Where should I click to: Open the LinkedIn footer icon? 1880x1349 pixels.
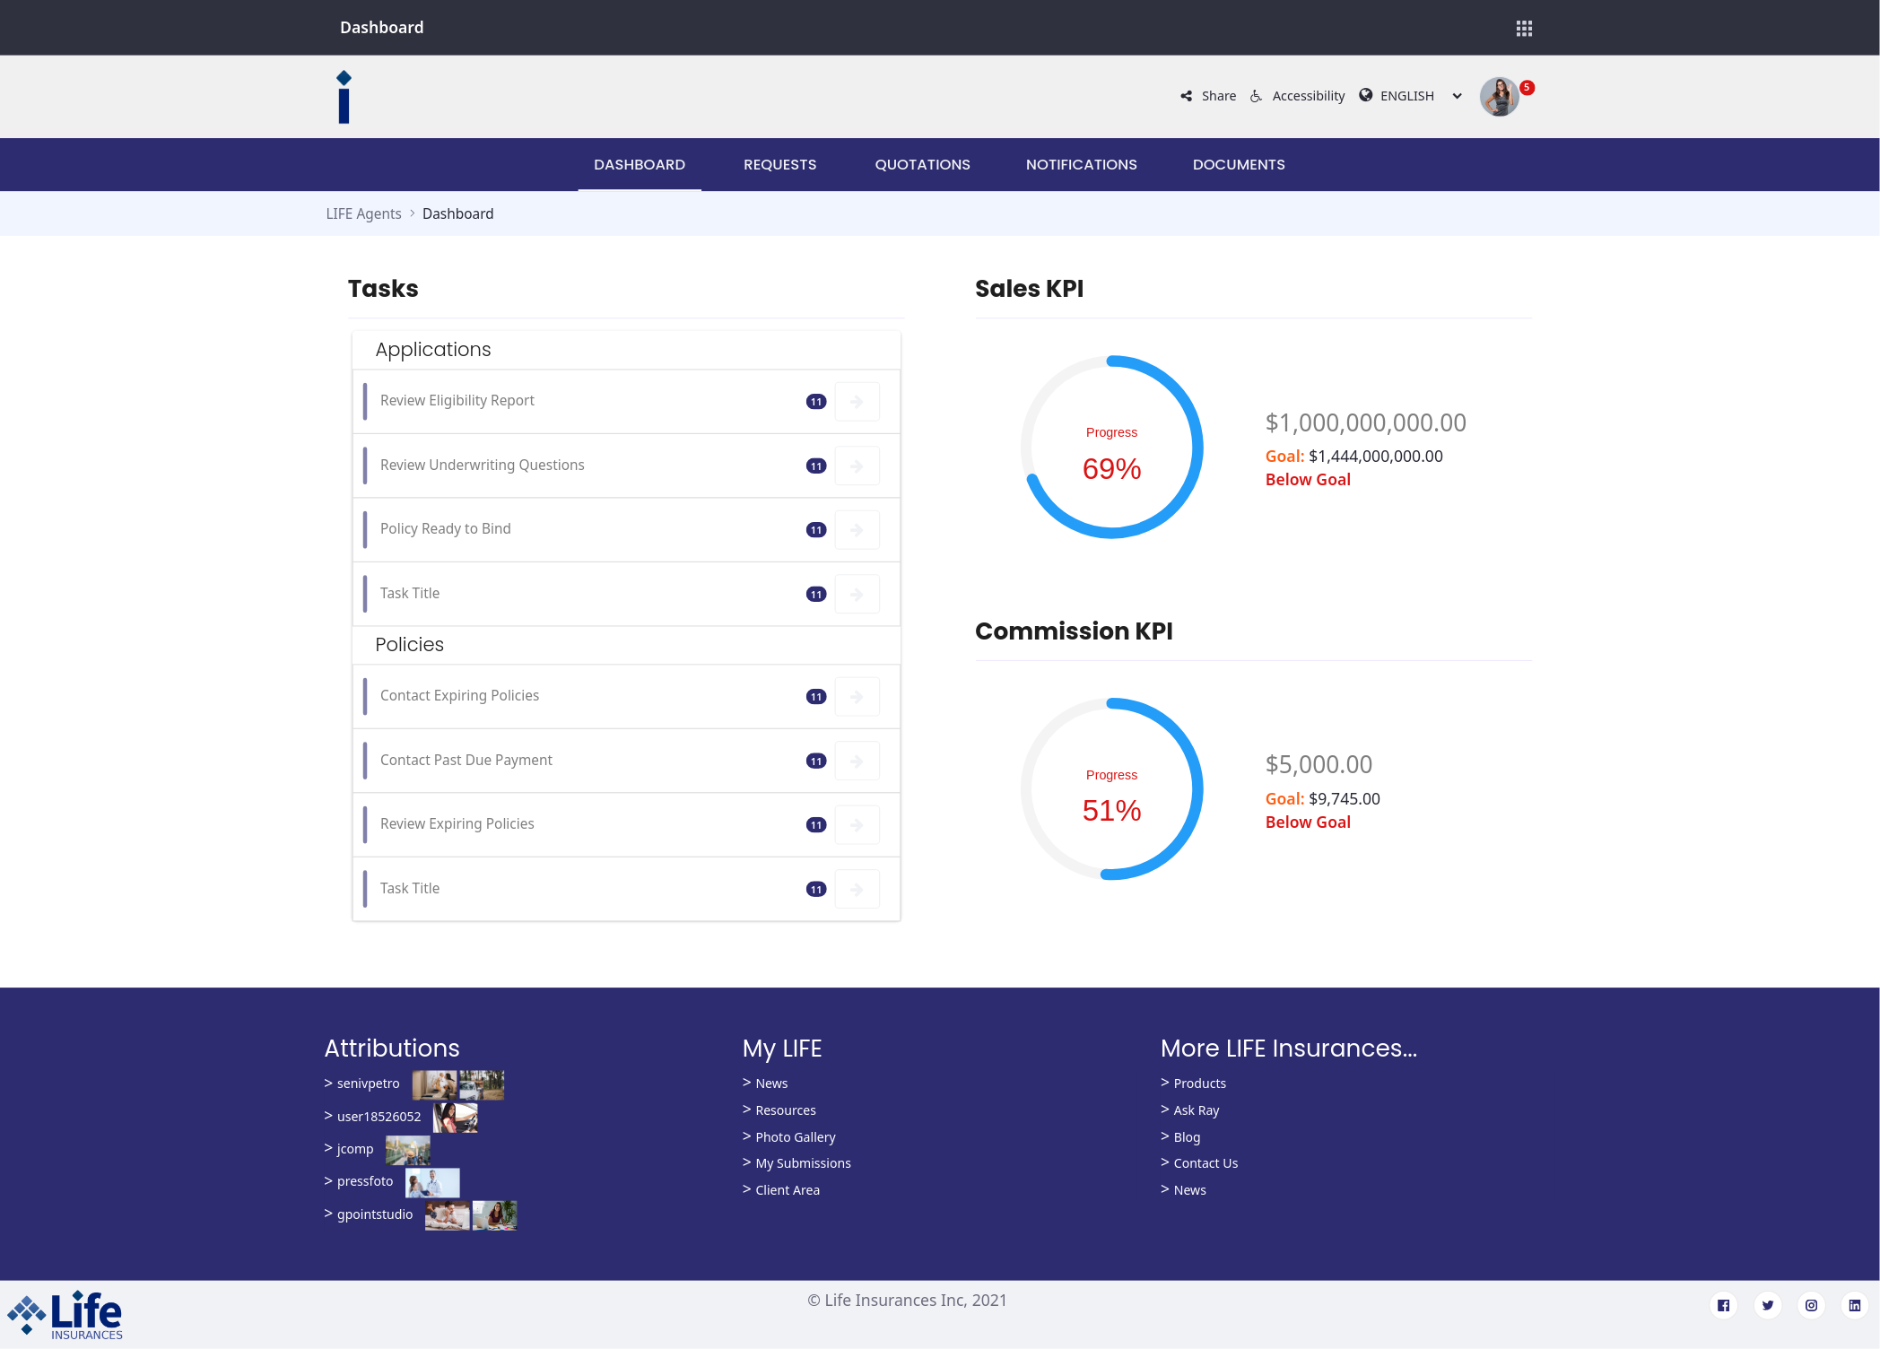(x=1854, y=1305)
